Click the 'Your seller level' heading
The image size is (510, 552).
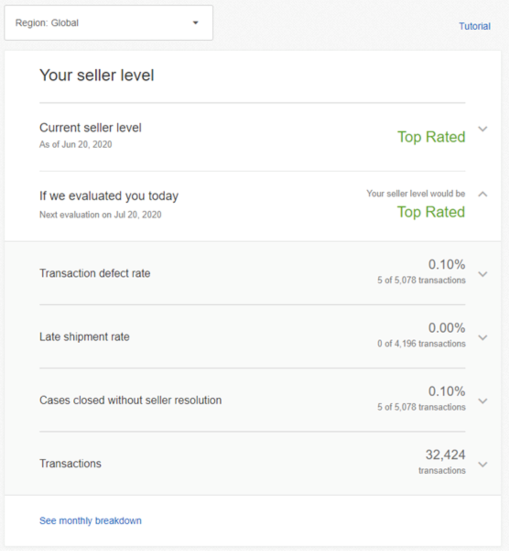coord(97,76)
